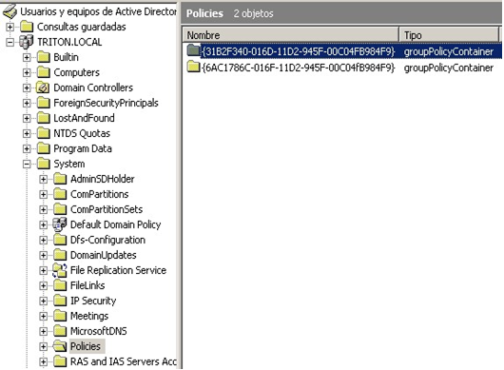Collapse the TRITON.LOCAL domain node
Viewport: 504px width, 370px height.
pos(10,42)
